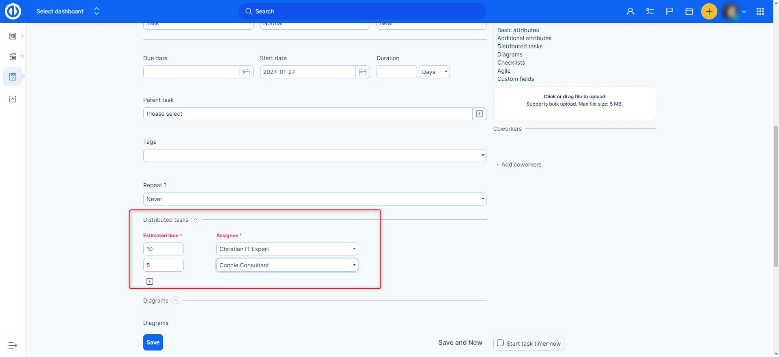Open the calendar icon in top bar
This screenshot has width=779, height=357.
click(689, 11)
